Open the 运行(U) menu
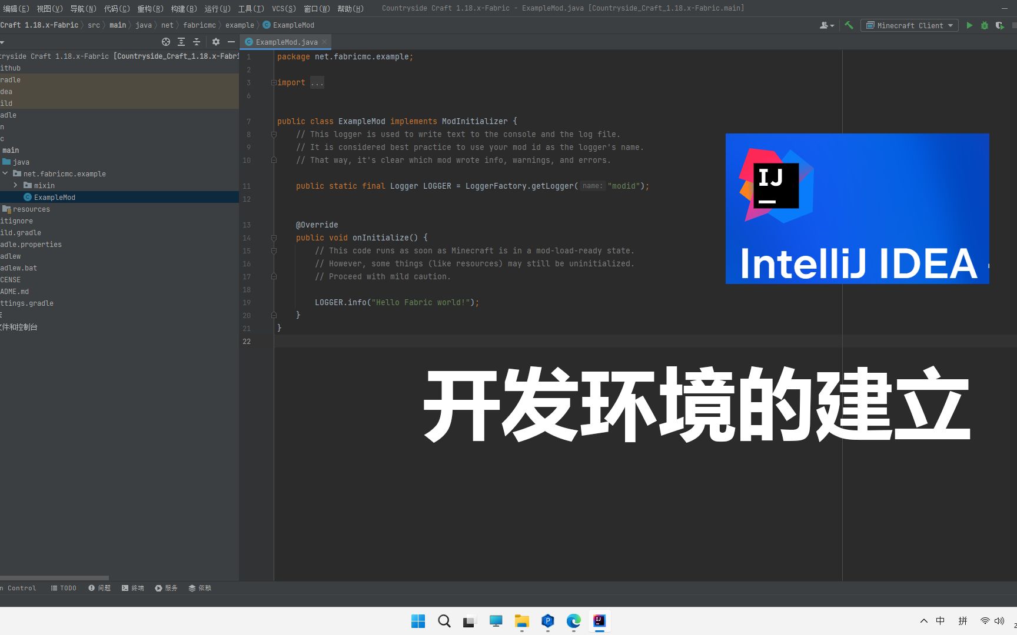This screenshot has height=635, width=1017. pos(217,8)
